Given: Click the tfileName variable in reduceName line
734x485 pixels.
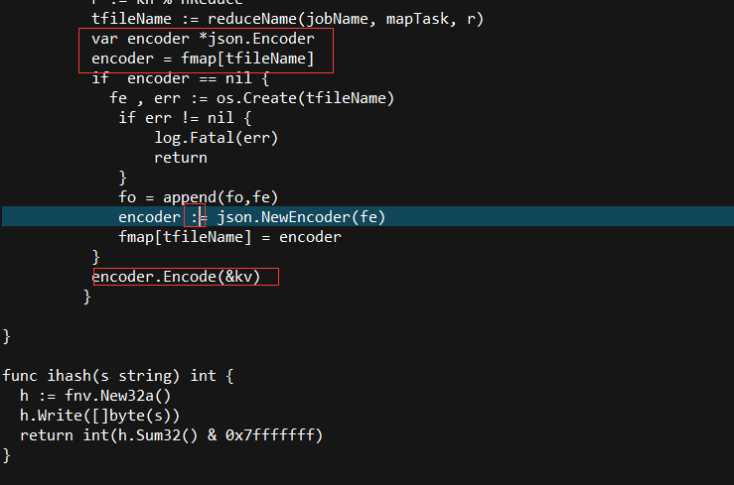Looking at the screenshot, I should (x=131, y=19).
